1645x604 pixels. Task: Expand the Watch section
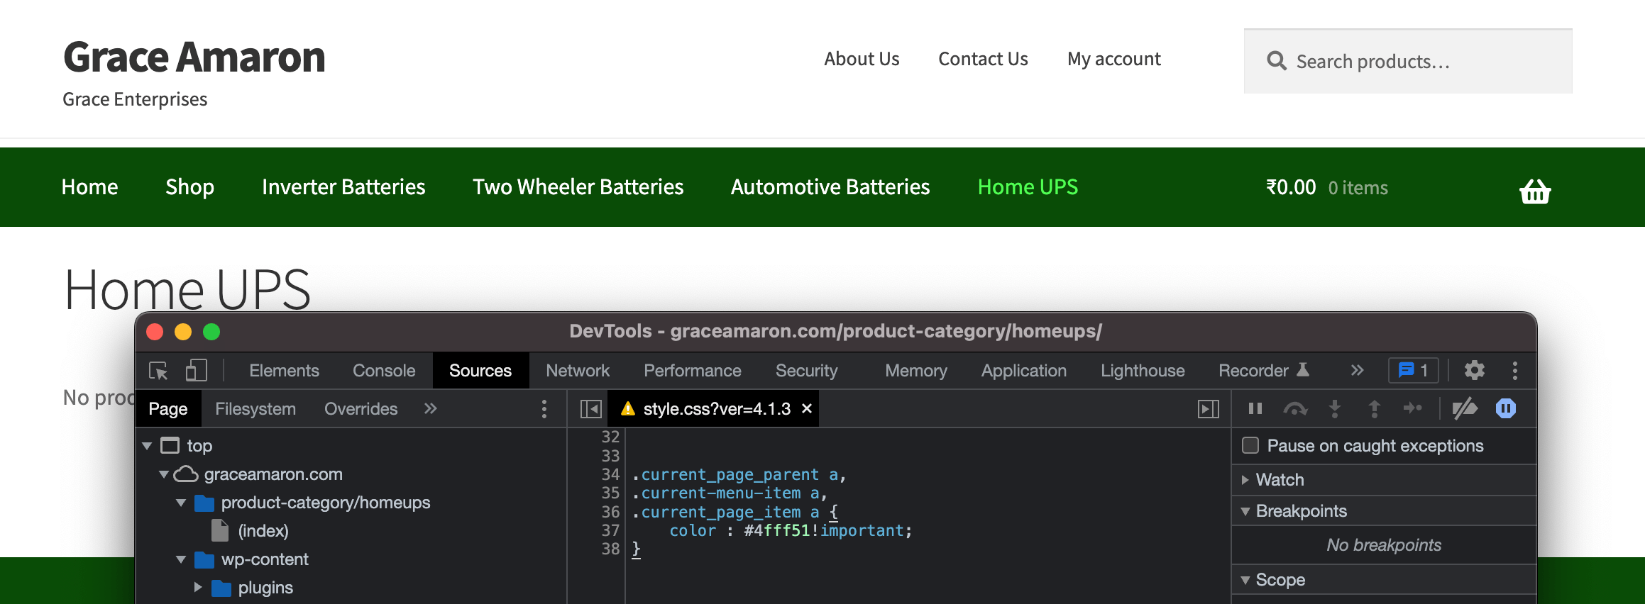1245,480
